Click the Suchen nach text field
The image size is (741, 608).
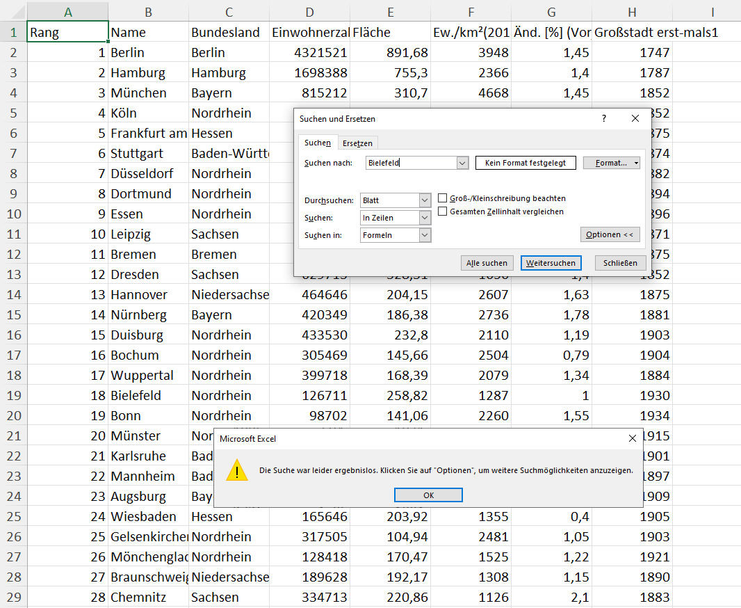[x=410, y=163]
